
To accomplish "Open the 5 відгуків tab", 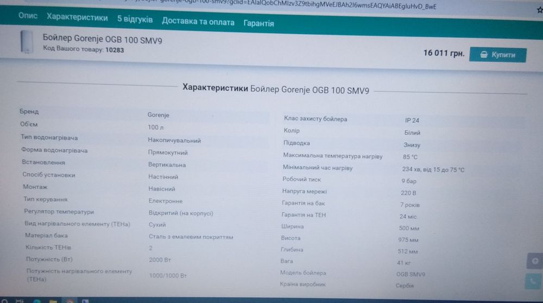I will coord(135,20).
